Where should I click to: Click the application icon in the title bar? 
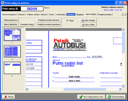(2, 3)
